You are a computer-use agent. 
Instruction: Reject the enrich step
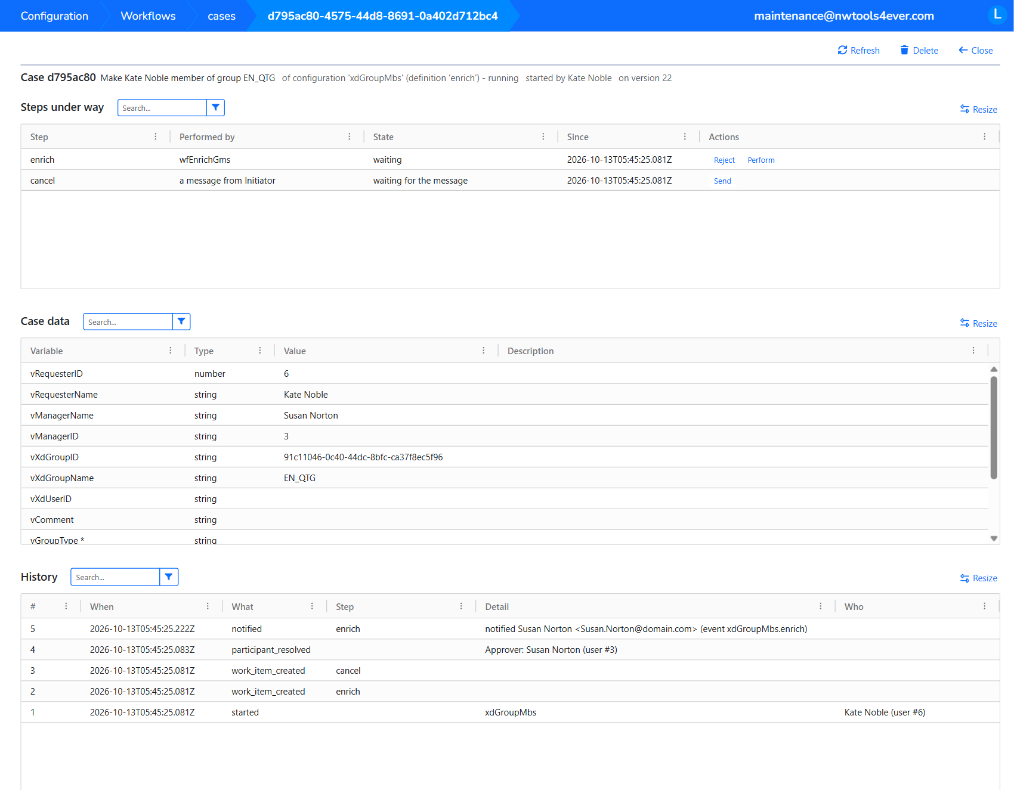[724, 160]
